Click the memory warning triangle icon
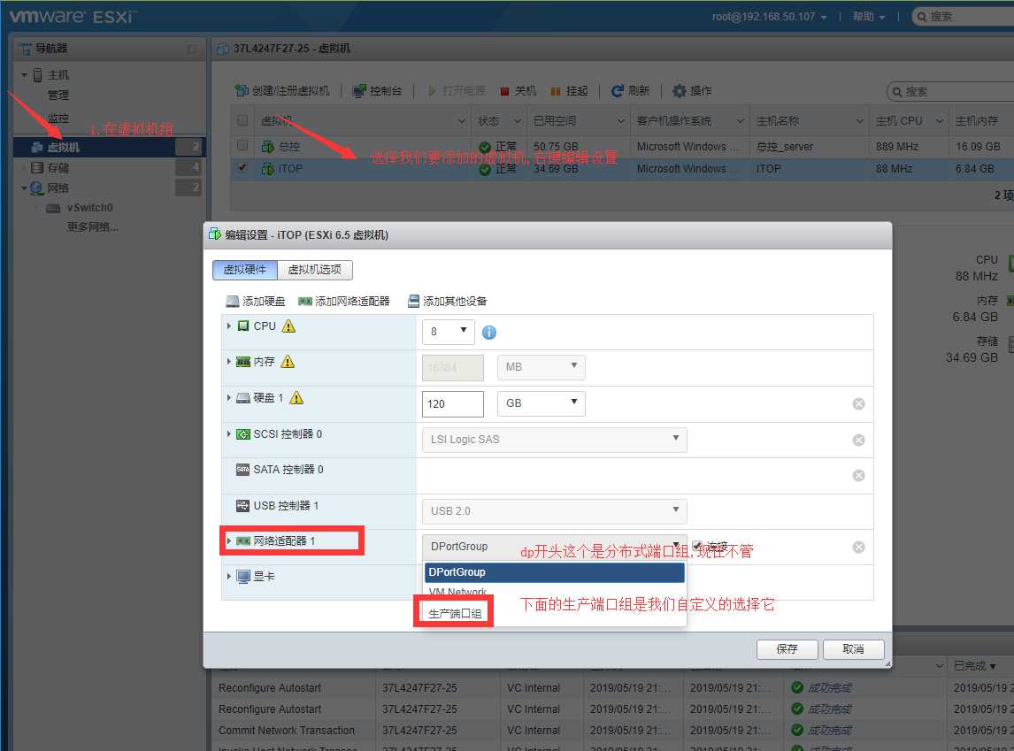The height and width of the screenshot is (751, 1014). pyautogui.click(x=288, y=361)
